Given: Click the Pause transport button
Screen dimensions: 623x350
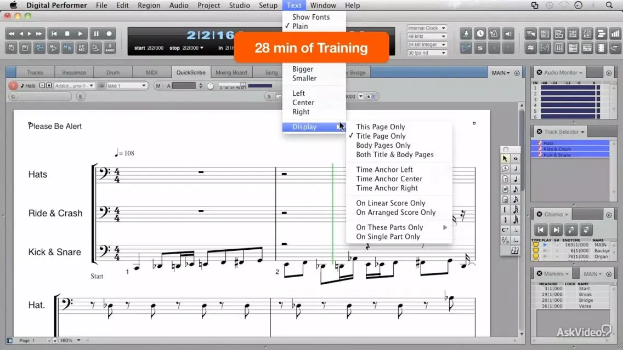Looking at the screenshot, I should tap(96, 34).
